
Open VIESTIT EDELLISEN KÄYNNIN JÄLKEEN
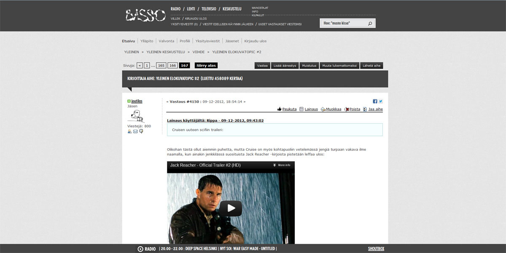click(x=228, y=24)
